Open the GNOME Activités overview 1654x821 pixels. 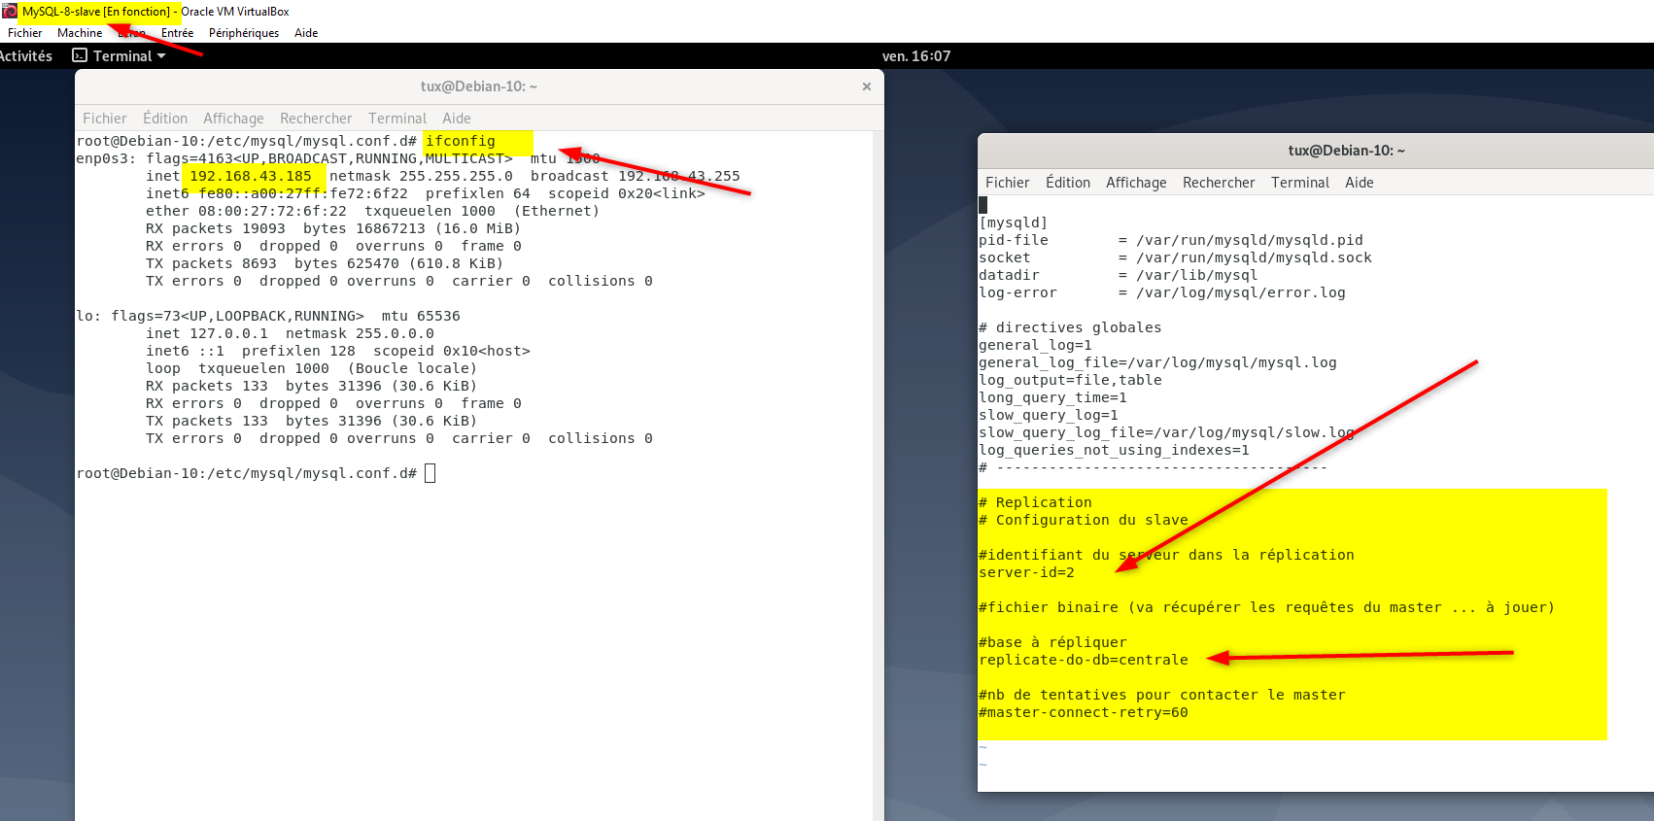pyautogui.click(x=26, y=56)
